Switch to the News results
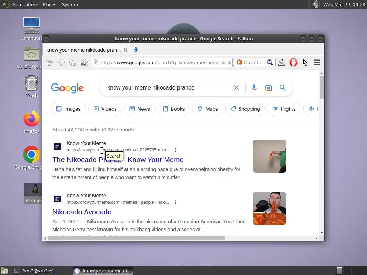This screenshot has width=367, height=275. [x=140, y=109]
